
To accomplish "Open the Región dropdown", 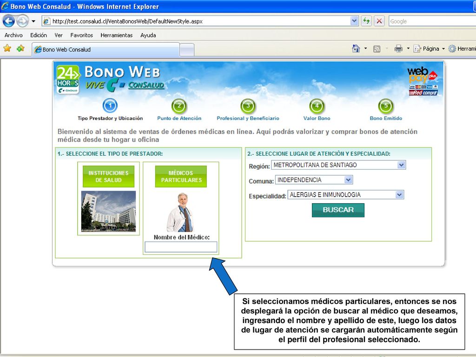I will pos(338,165).
